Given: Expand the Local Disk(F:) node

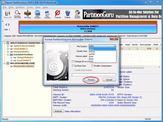Looking at the screenshot, I should (11, 60).
